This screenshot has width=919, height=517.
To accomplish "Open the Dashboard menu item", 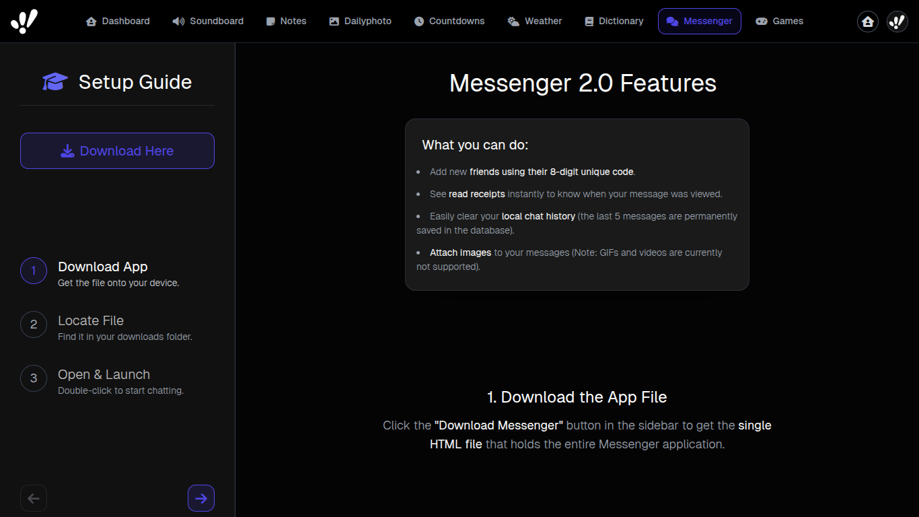I will coord(118,21).
